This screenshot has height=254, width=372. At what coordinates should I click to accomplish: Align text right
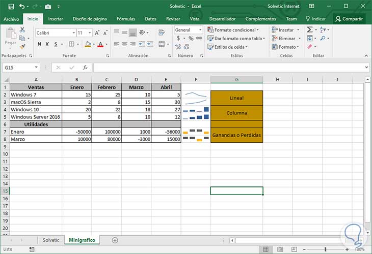[x=133, y=44]
